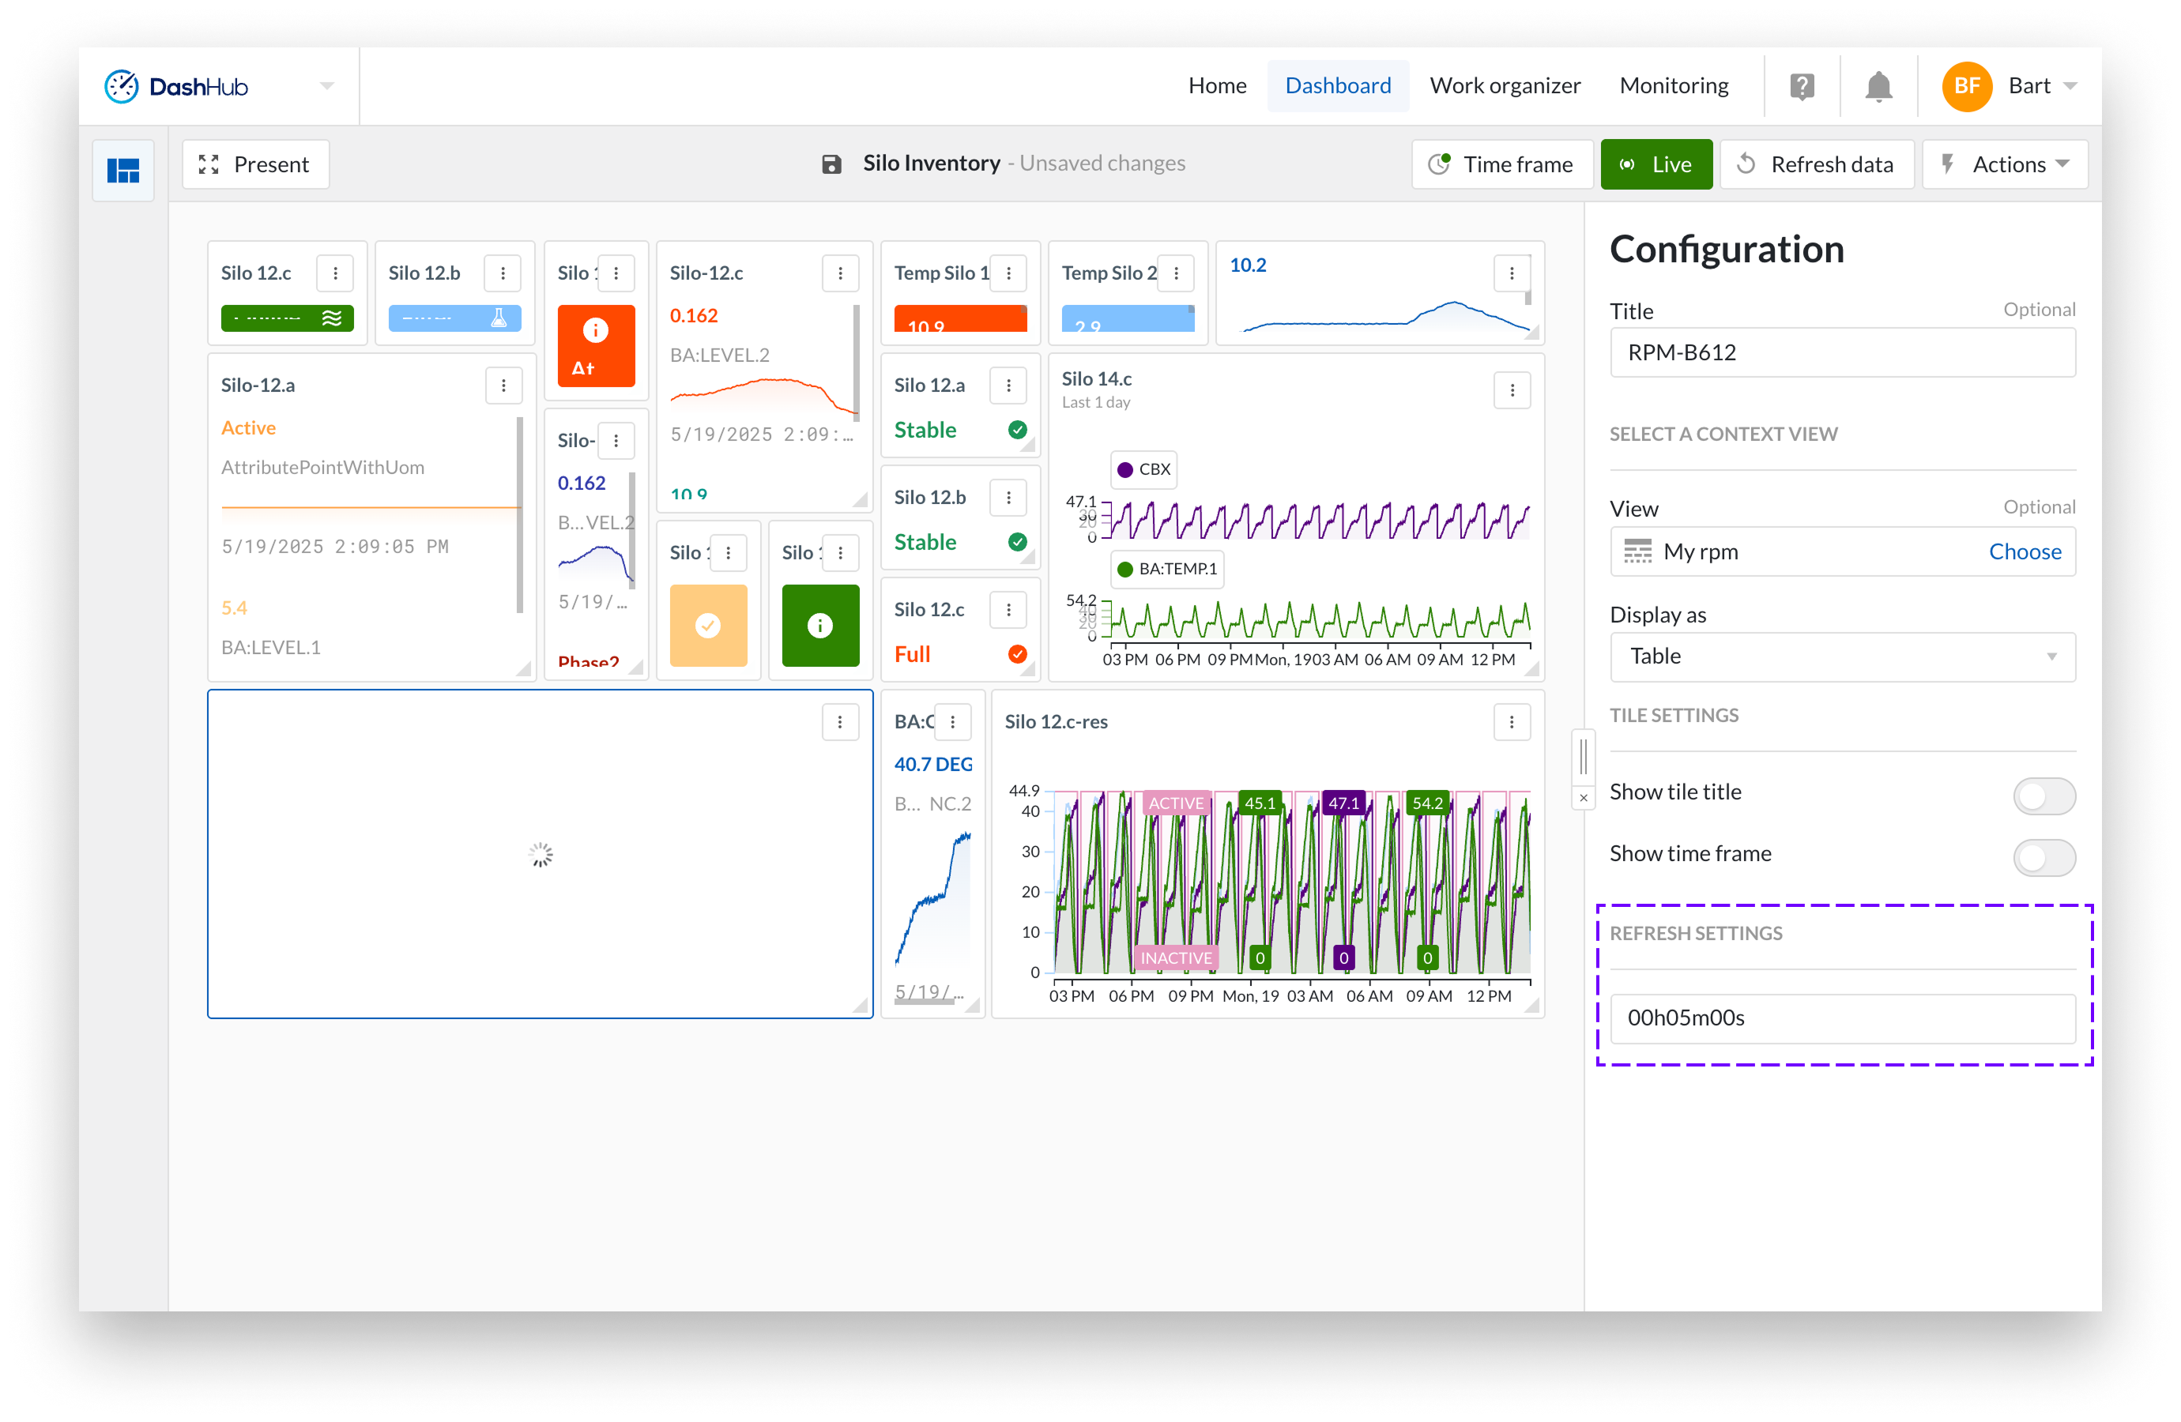Click the help question mark icon
The image size is (2181, 1422).
(1802, 86)
